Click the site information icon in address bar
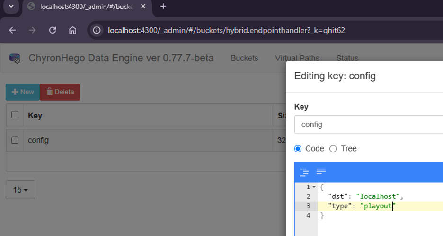Viewport: 443px width, 236px height. 97,30
